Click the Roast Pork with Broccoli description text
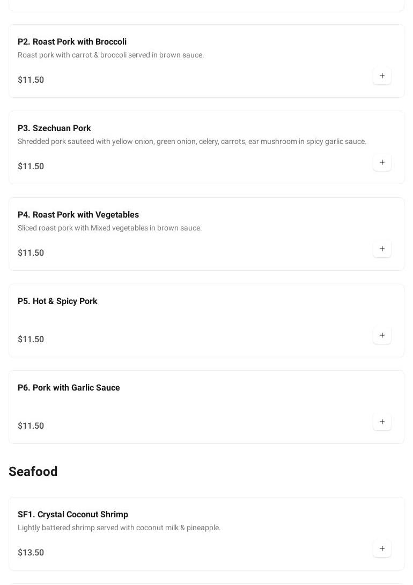Screen dimensions: 413x585 110,55
